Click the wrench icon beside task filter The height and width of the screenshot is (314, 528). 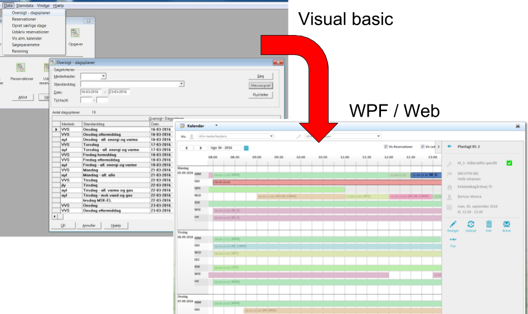click(x=299, y=136)
